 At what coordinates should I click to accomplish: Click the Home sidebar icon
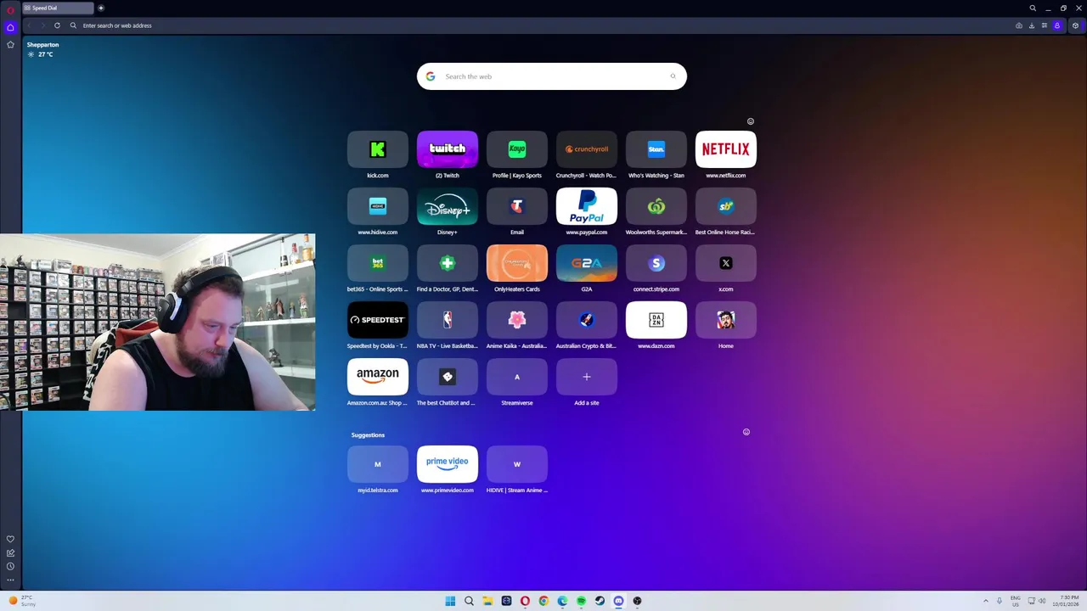[10, 27]
